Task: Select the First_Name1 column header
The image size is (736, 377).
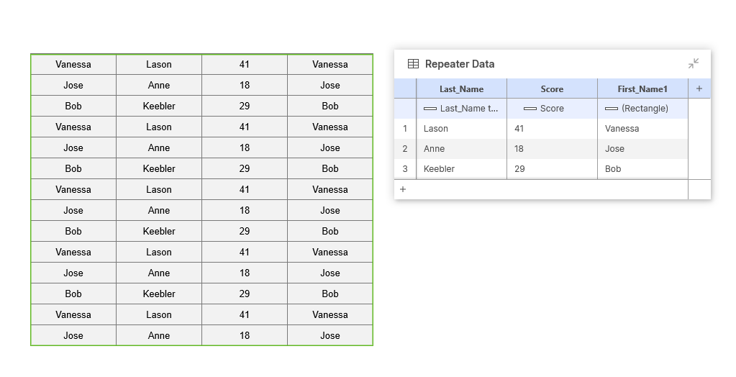Action: tap(642, 88)
